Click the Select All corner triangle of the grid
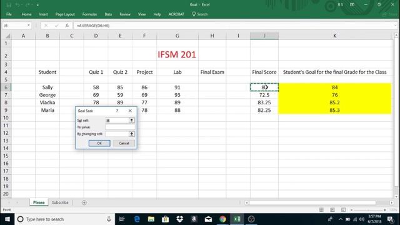 pos(7,36)
